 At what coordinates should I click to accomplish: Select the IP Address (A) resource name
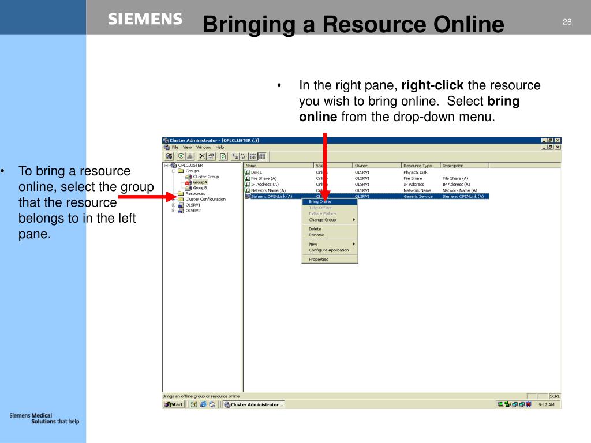click(264, 185)
